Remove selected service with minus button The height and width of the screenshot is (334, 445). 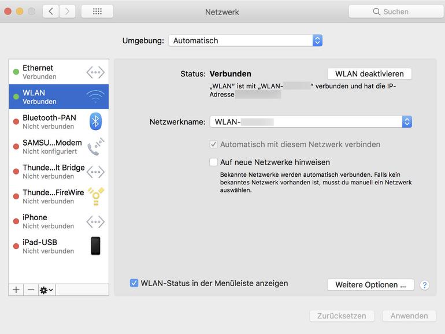click(31, 290)
